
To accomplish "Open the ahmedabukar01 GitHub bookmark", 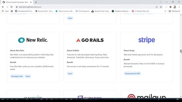I will tap(24, 11).
